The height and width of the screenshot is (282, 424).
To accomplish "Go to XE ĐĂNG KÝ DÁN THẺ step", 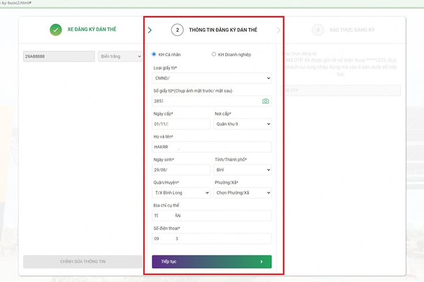I will [x=92, y=29].
